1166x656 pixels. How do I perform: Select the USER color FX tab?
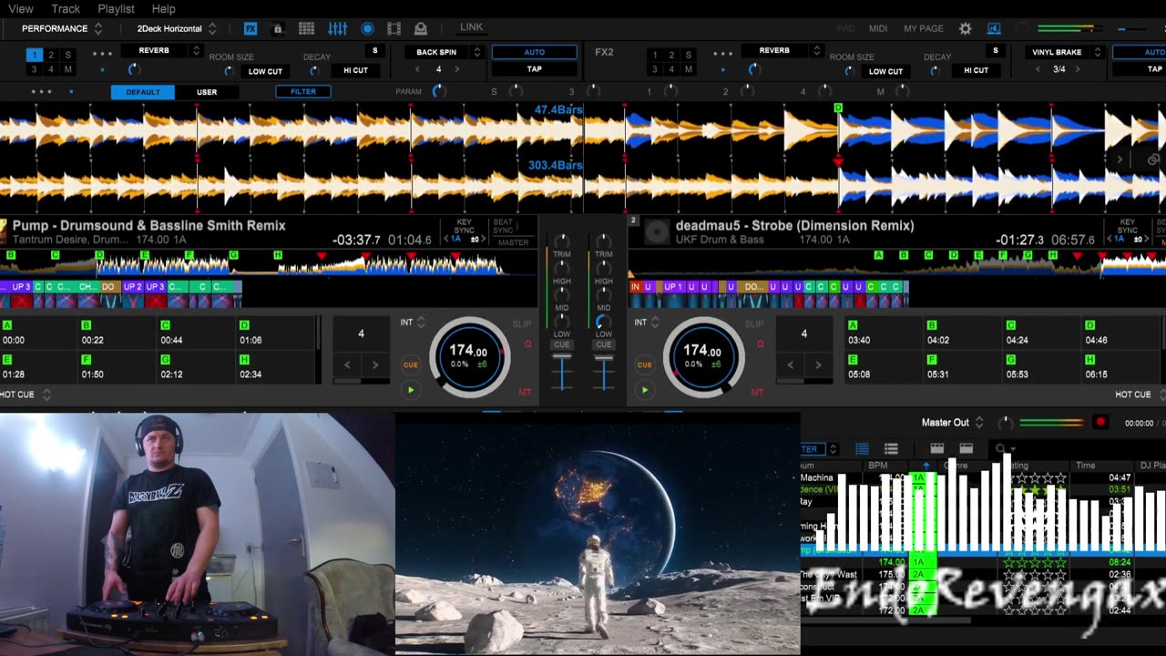pos(207,92)
